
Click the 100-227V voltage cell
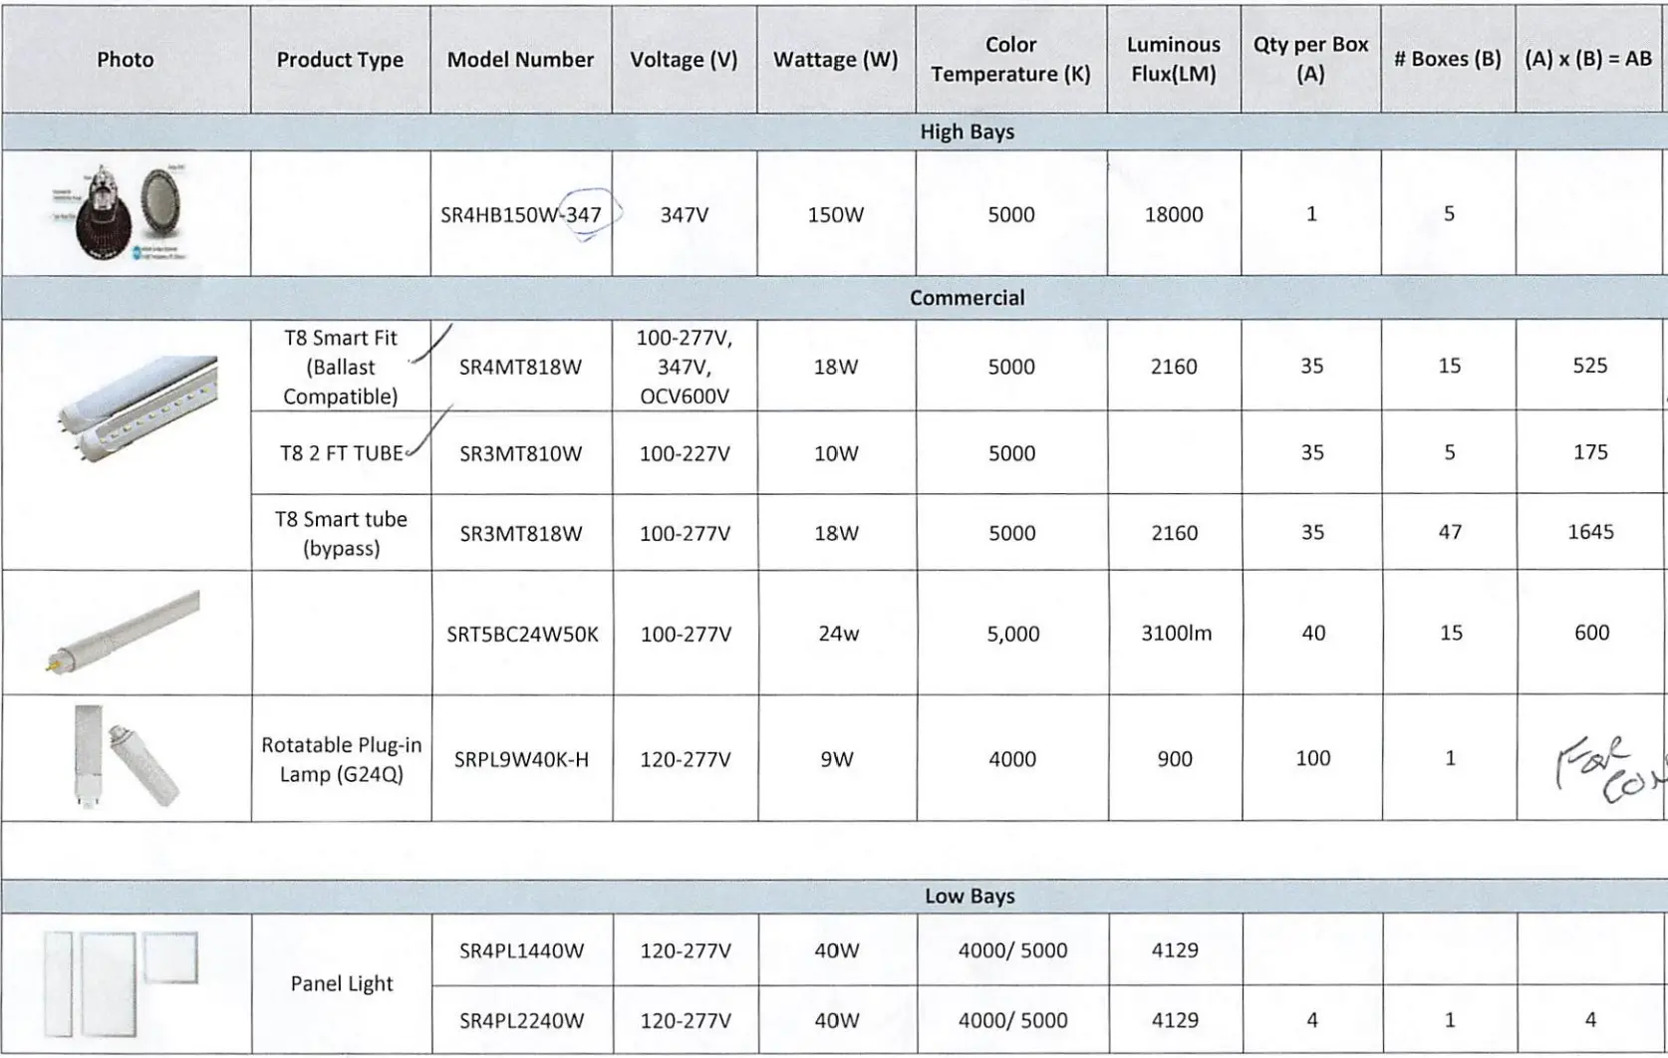click(x=685, y=453)
